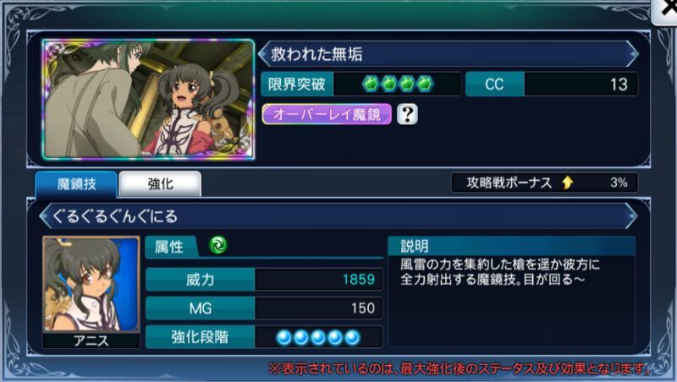Switch to the 強化 tab
Screen dimensions: 677x382
tap(160, 184)
